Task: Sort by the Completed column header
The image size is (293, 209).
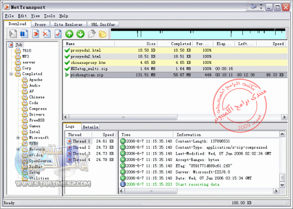Action: pyautogui.click(x=175, y=44)
